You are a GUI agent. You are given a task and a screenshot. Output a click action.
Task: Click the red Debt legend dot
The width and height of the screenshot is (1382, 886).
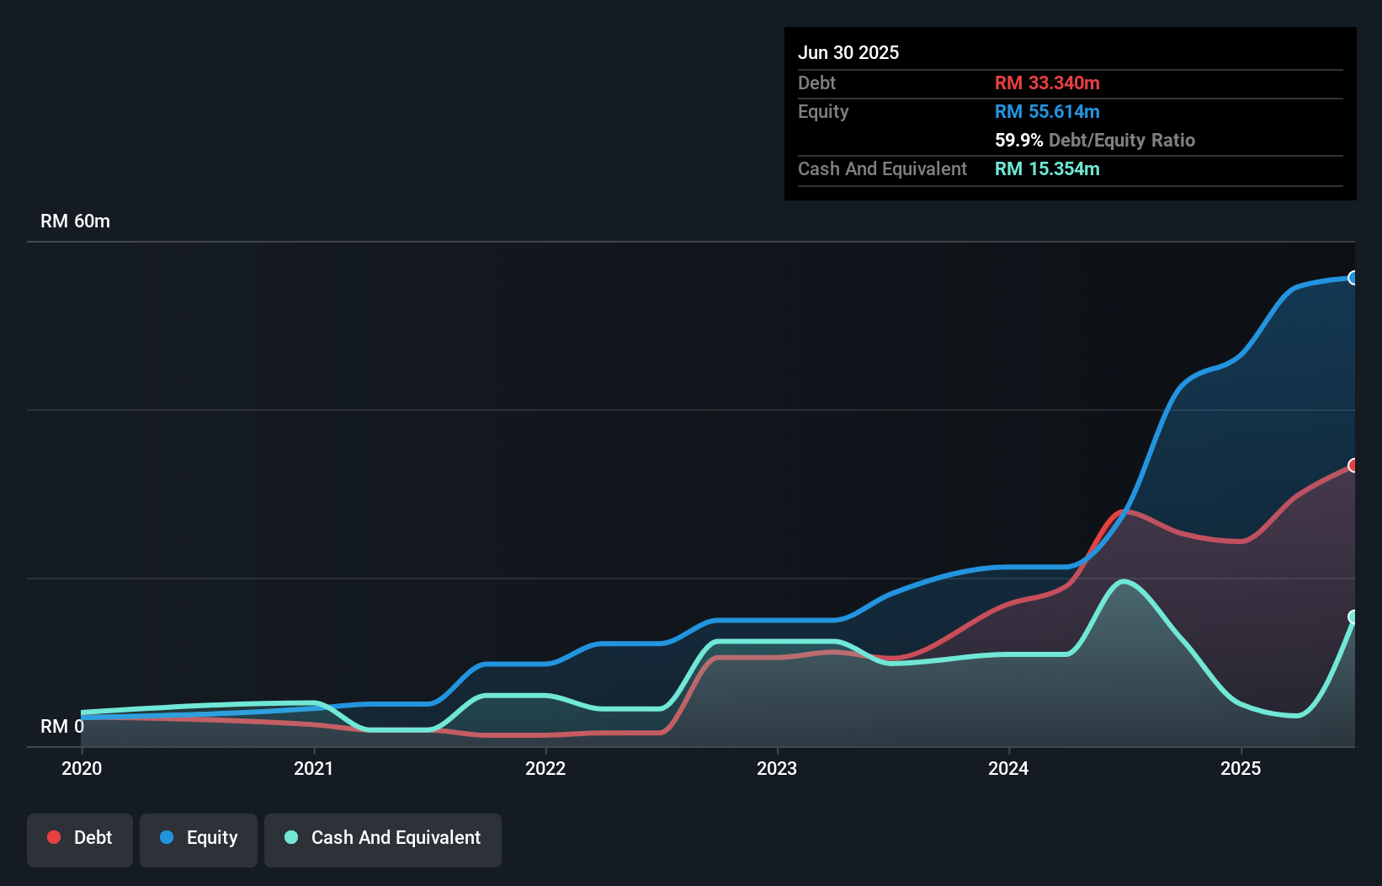[x=53, y=837]
